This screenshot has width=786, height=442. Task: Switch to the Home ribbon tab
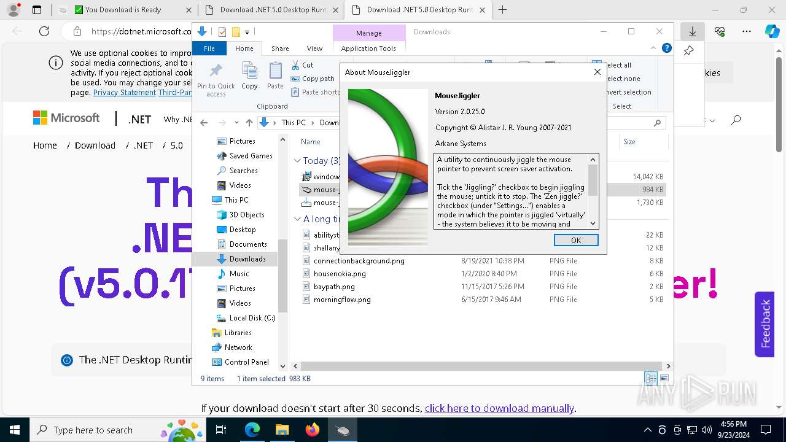click(x=244, y=48)
